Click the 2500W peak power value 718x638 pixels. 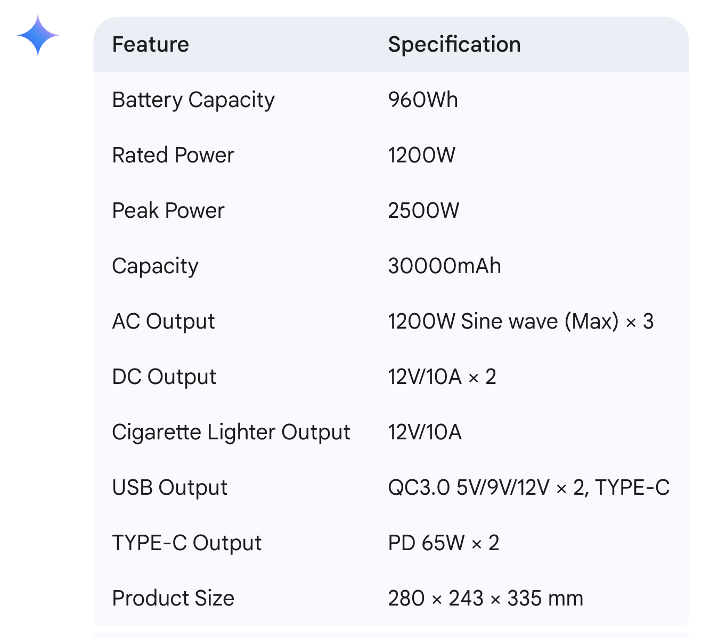(x=423, y=210)
